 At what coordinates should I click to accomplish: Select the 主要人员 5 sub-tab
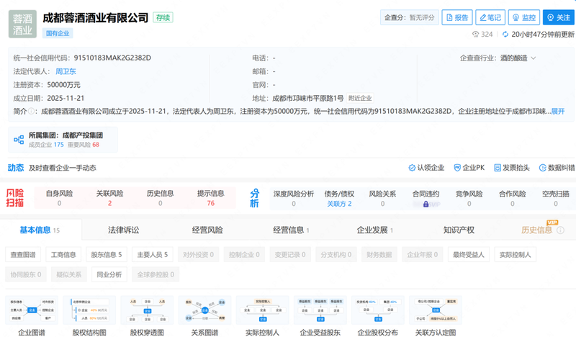(153, 254)
